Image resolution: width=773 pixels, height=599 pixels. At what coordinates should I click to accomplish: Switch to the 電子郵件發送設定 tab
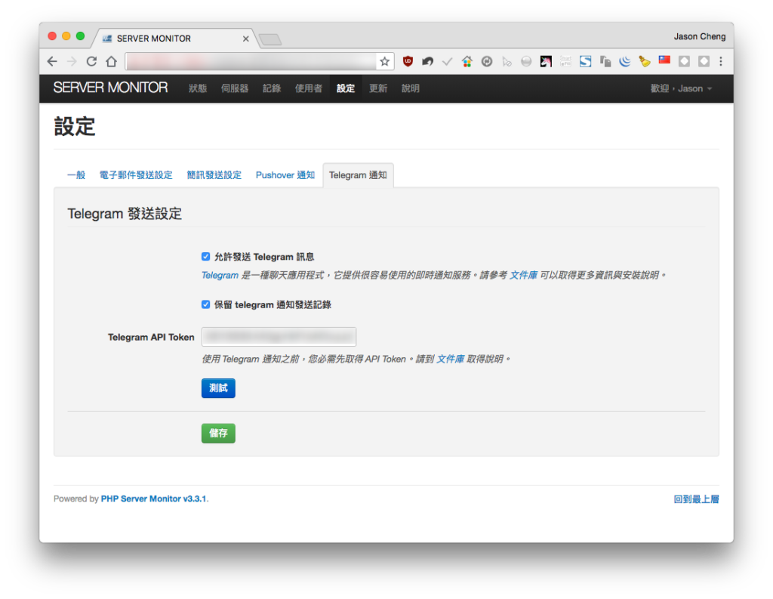pos(136,175)
